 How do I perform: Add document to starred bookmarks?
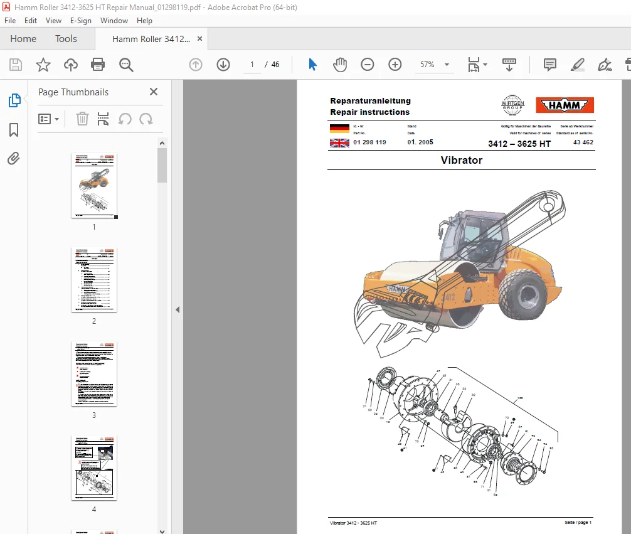click(x=43, y=65)
